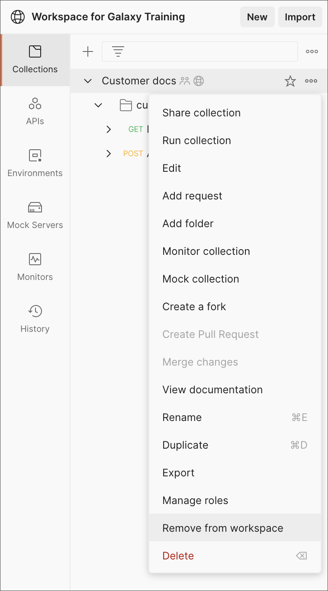328x591 pixels.
Task: Open the History sidebar section
Action: pos(35,319)
